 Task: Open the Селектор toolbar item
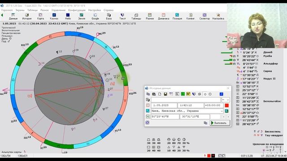[x=204, y=16]
